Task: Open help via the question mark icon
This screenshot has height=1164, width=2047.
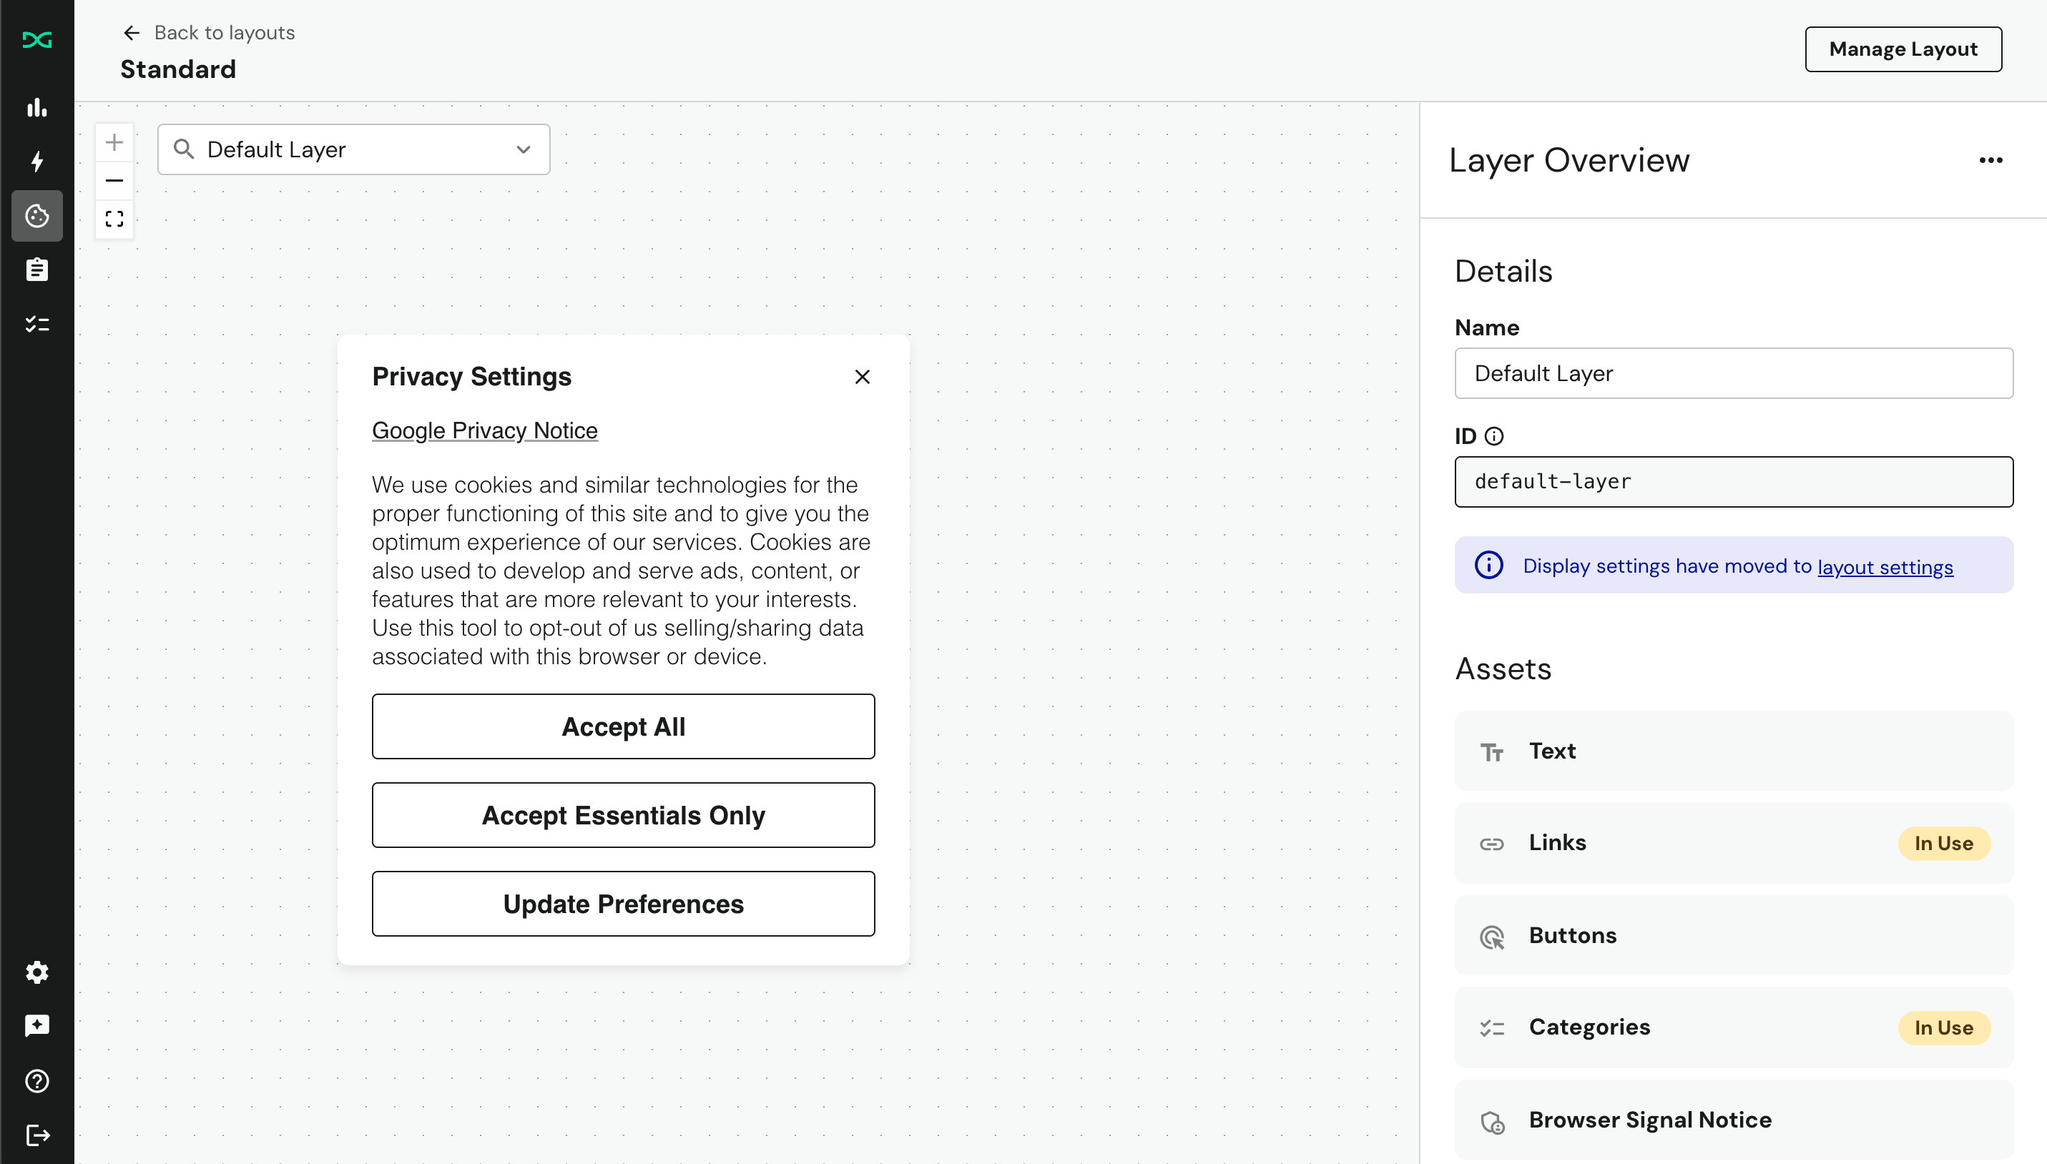Action: [36, 1081]
